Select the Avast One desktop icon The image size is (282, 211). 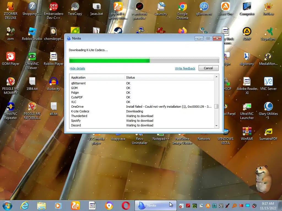click(225, 9)
